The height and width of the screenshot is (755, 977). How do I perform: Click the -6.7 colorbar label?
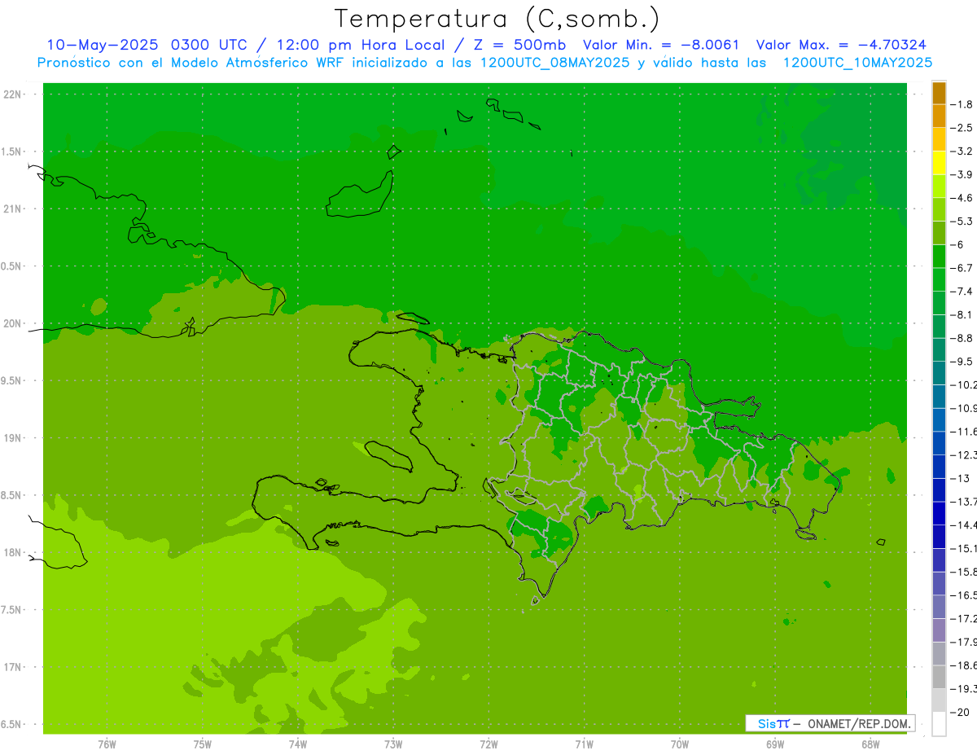[962, 268]
